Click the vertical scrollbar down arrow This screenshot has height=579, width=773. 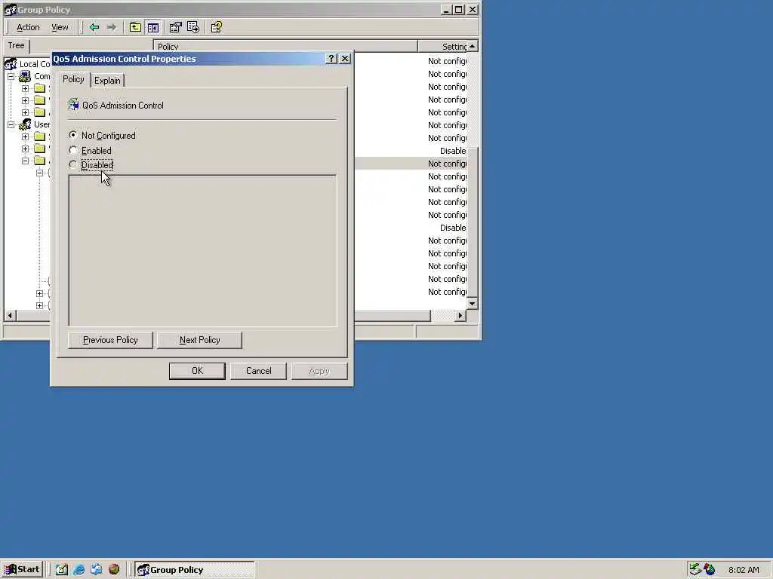(473, 303)
